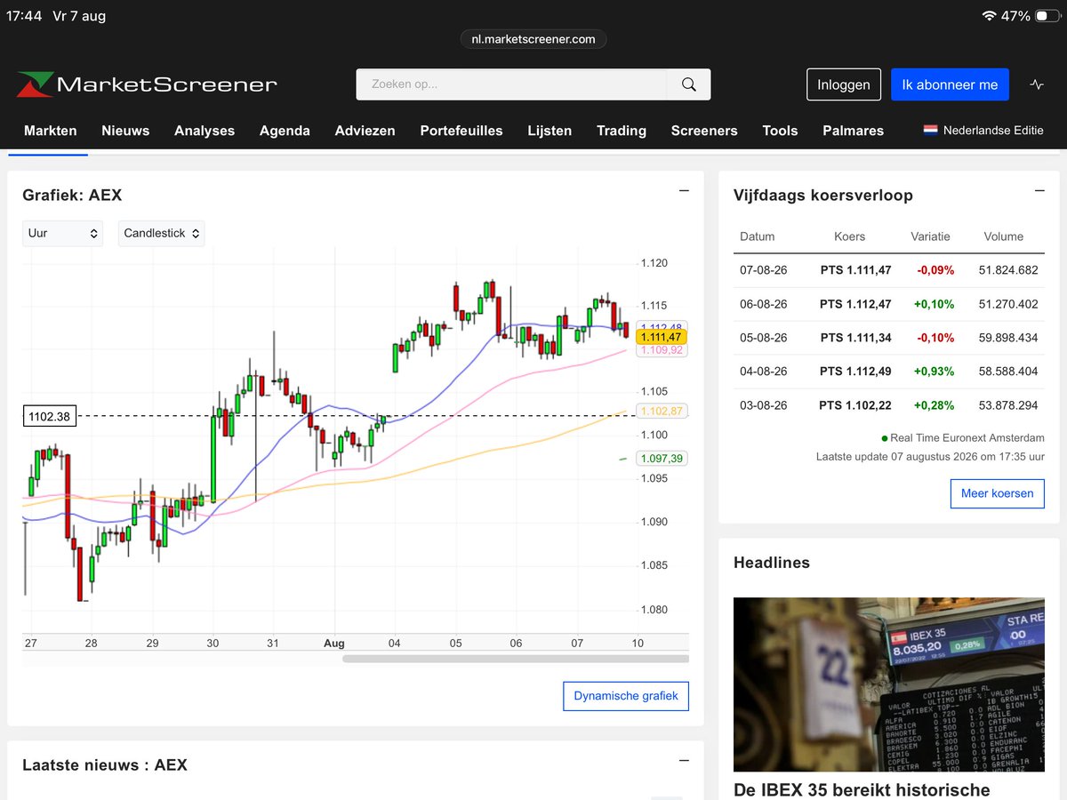Open the Nieuws menu
Viewport: 1067px width, 800px height.
(125, 131)
